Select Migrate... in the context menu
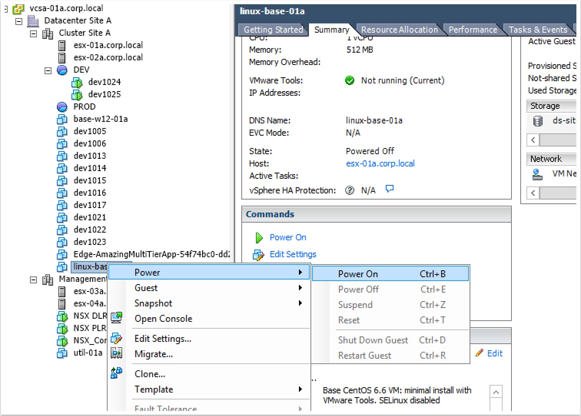This screenshot has height=416, width=581. pyautogui.click(x=153, y=354)
